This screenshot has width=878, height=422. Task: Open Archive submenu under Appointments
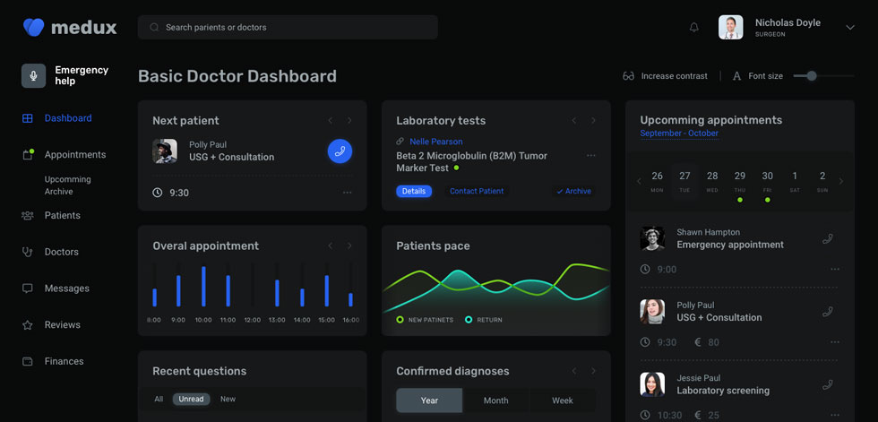59,192
